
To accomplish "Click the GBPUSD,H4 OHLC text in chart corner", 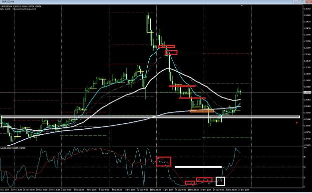I will [21, 6].
